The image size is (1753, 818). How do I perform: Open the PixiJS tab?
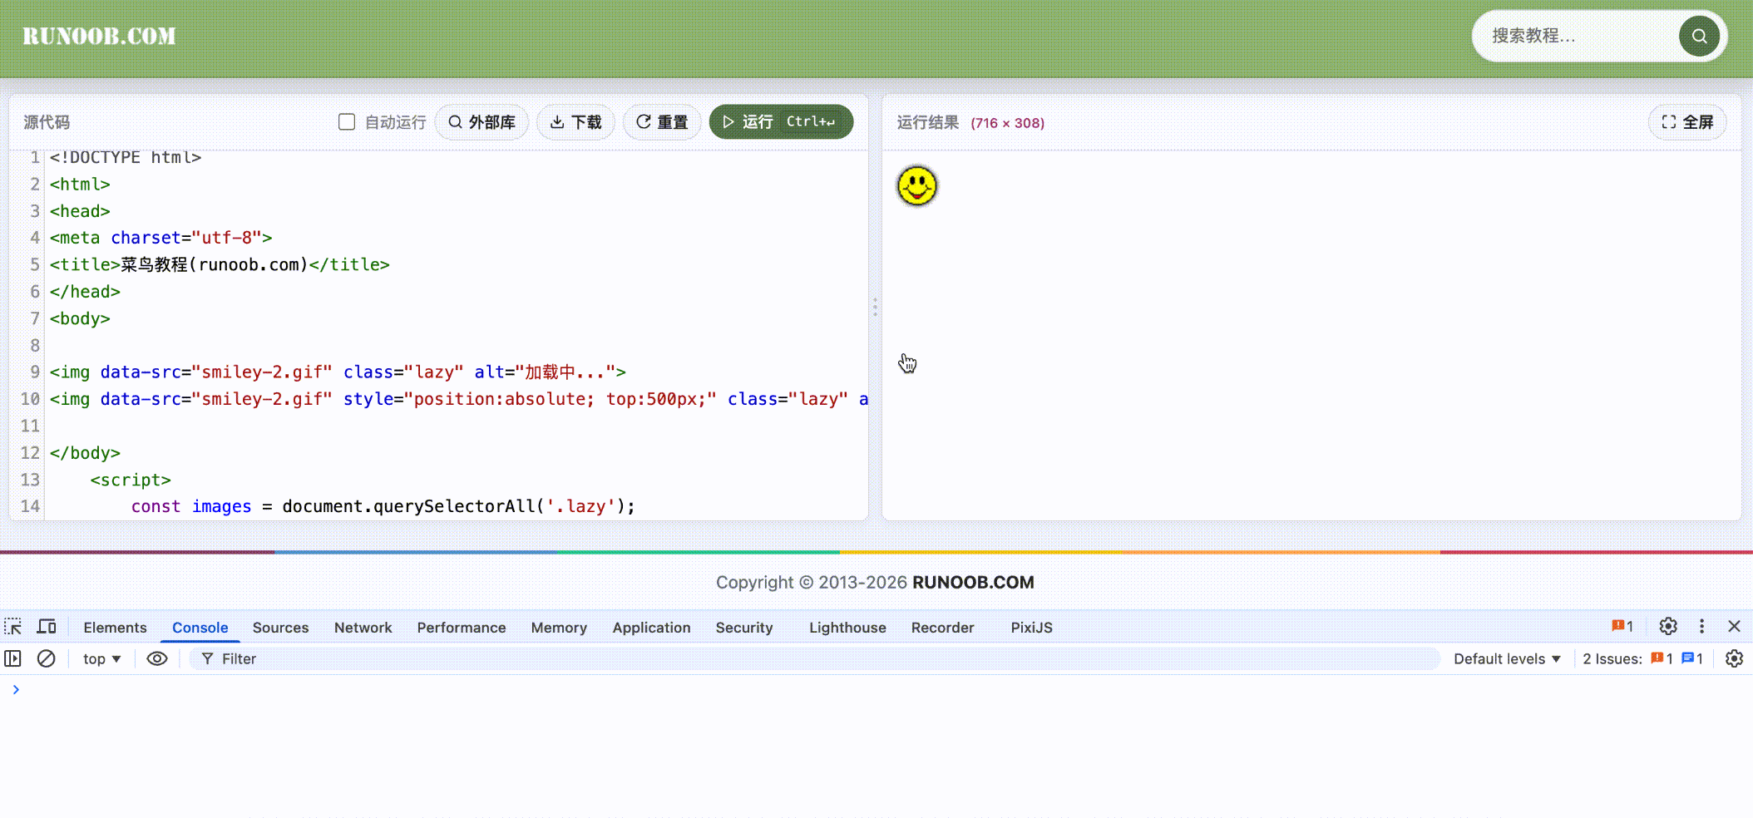click(1031, 628)
